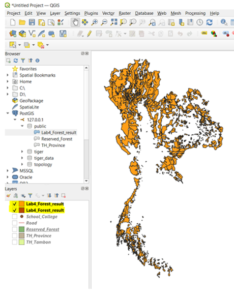
Task: Click New Shapefile Layer icon
Action: 32,34
